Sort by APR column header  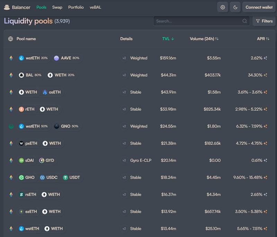tap(263, 39)
